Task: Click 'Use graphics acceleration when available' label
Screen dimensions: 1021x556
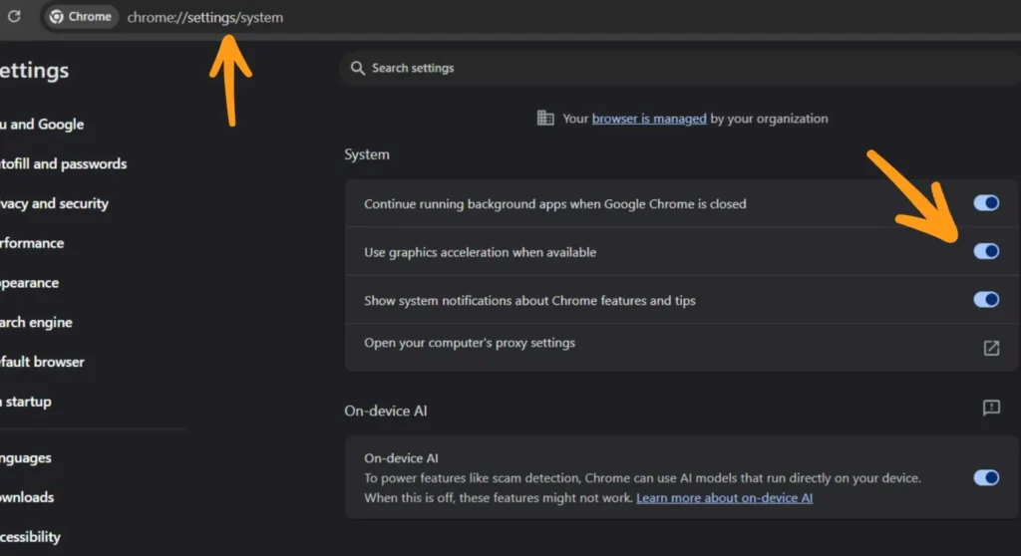Action: [480, 253]
